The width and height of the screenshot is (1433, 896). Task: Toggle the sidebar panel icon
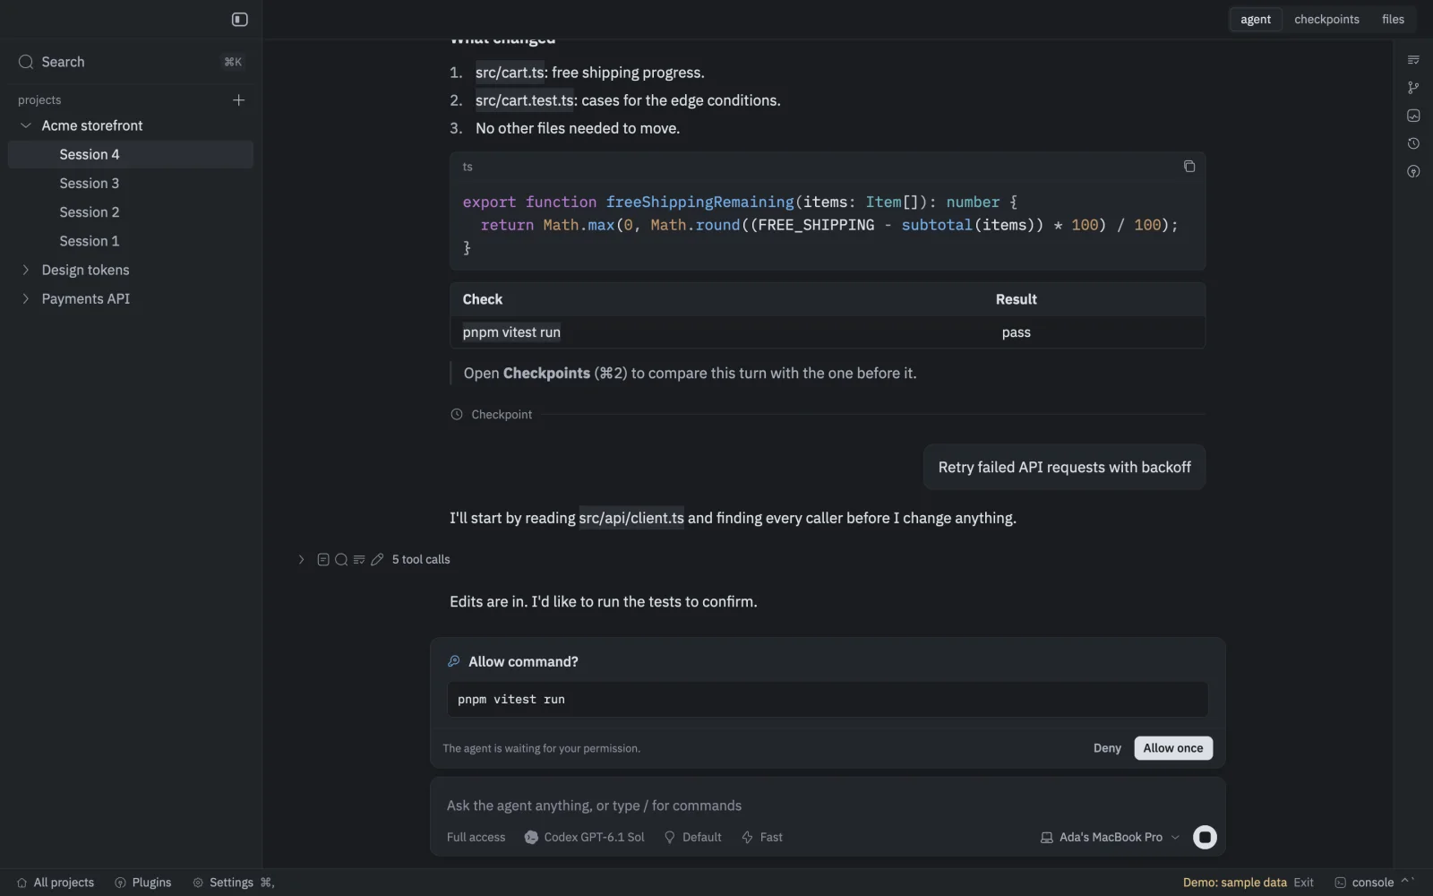coord(240,20)
